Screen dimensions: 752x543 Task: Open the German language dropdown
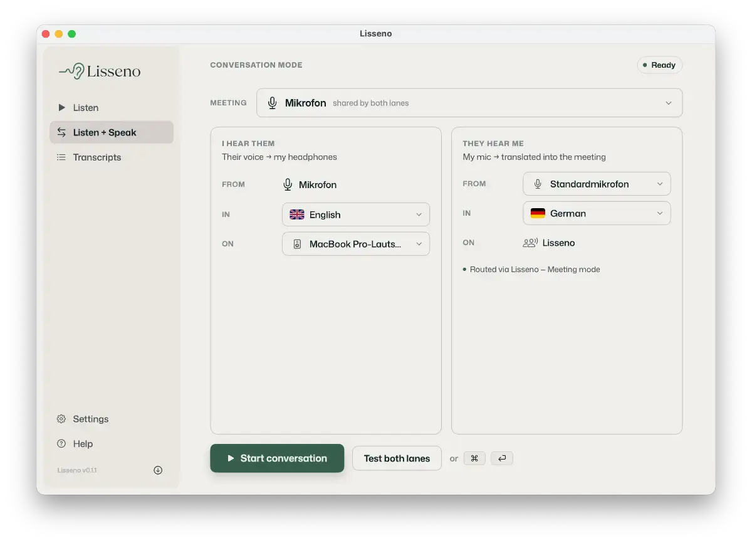[x=597, y=213]
